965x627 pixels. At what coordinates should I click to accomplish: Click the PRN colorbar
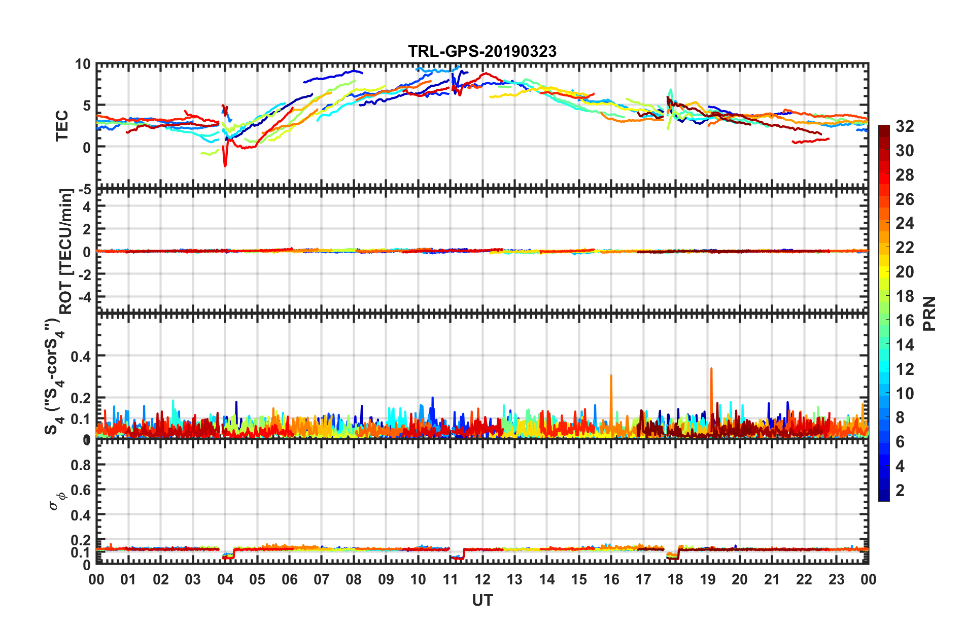pyautogui.click(x=884, y=313)
